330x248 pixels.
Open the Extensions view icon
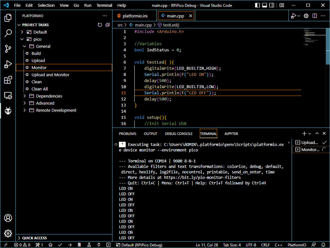coord(8,80)
